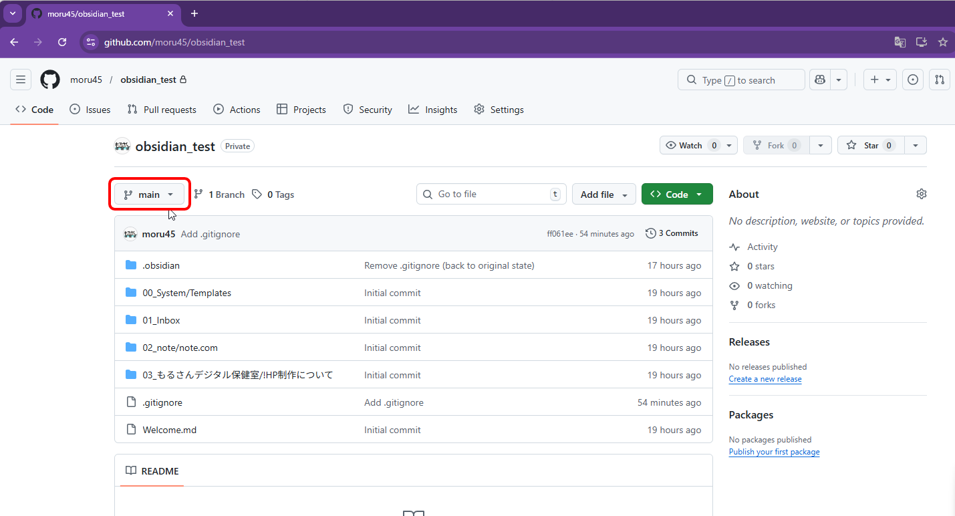The image size is (955, 516).
Task: Click the Create a new release link
Action: (765, 379)
